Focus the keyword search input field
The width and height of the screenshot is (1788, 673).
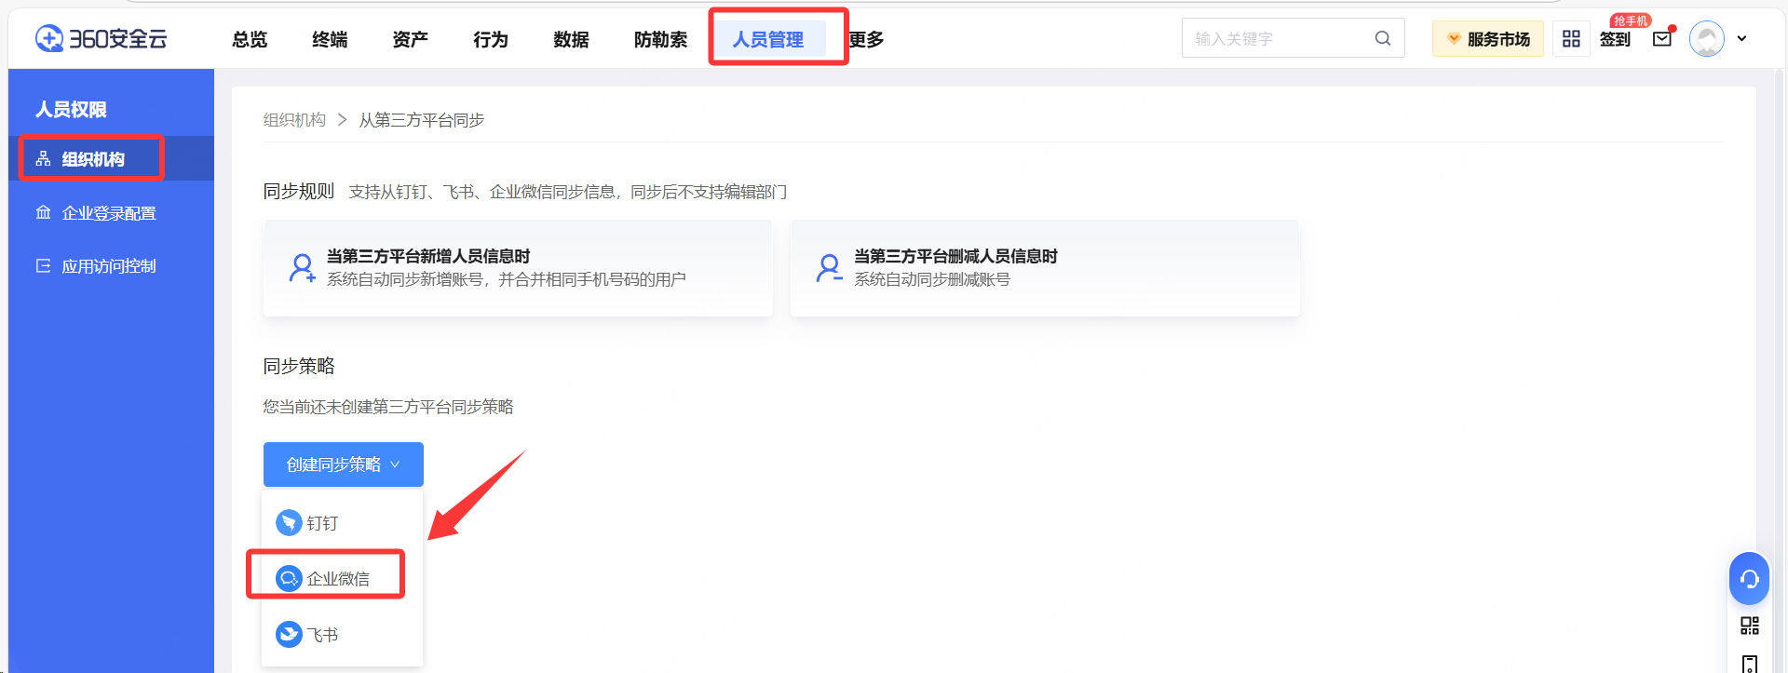[1276, 39]
